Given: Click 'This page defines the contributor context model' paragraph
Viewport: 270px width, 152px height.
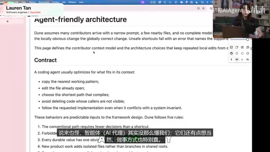Looking at the screenshot, I should tap(132, 48).
